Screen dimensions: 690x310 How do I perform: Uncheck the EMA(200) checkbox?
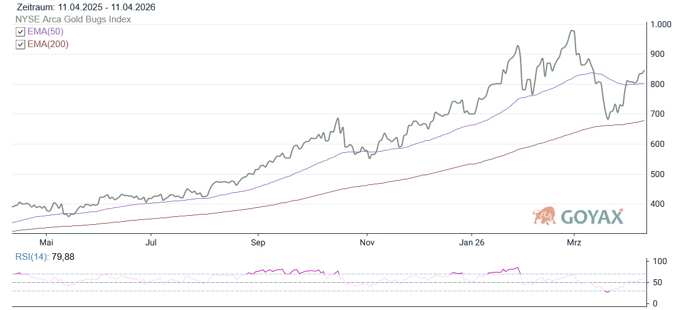[21, 44]
